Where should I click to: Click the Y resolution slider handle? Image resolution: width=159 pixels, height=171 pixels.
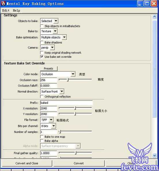pos(75,114)
